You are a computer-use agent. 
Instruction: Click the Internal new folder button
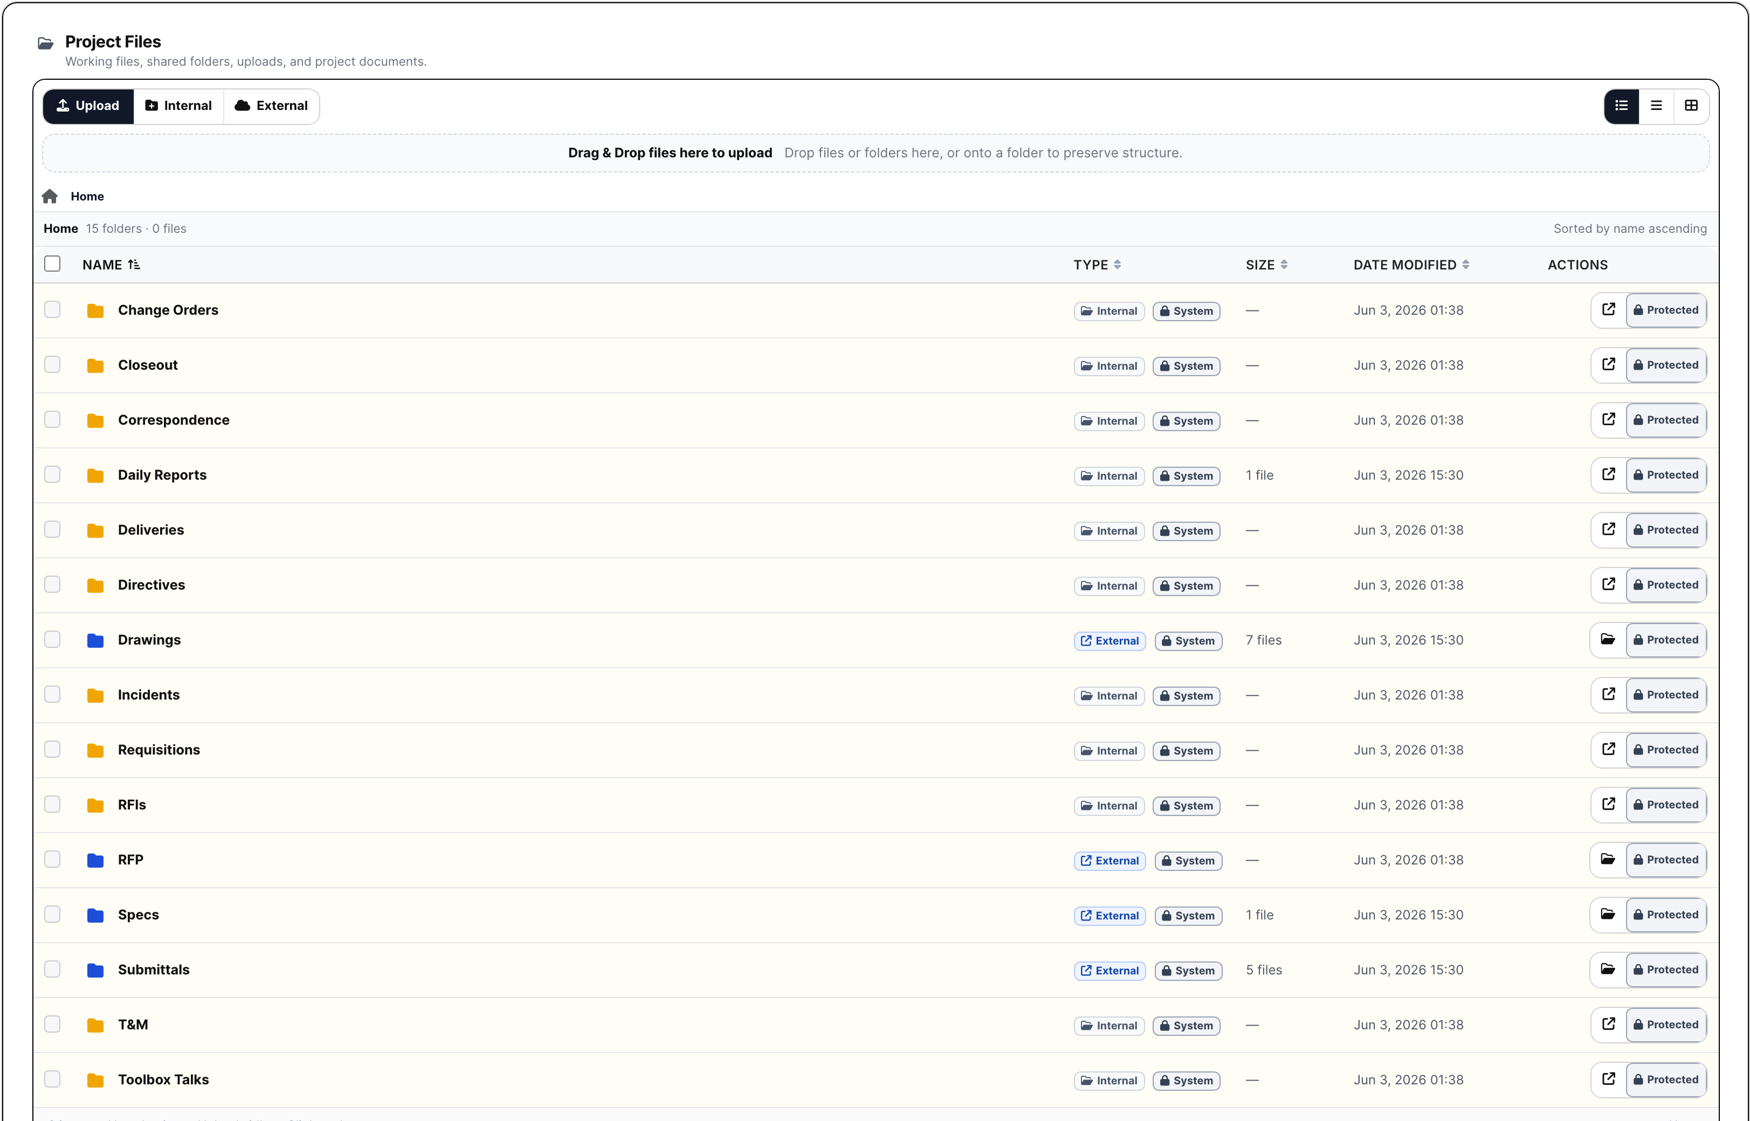click(x=178, y=106)
